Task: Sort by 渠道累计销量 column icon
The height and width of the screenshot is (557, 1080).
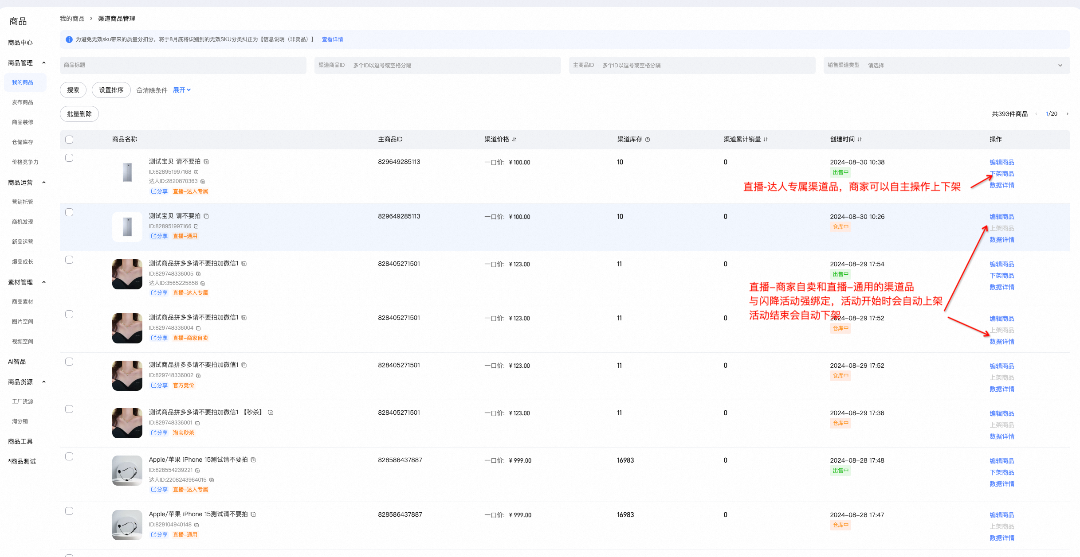Action: click(766, 140)
